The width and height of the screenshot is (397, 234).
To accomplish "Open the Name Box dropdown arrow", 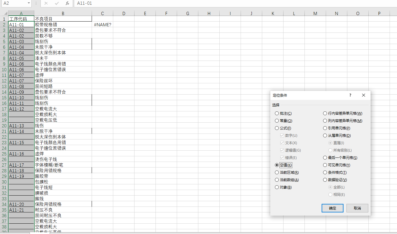I will (x=29, y=3).
